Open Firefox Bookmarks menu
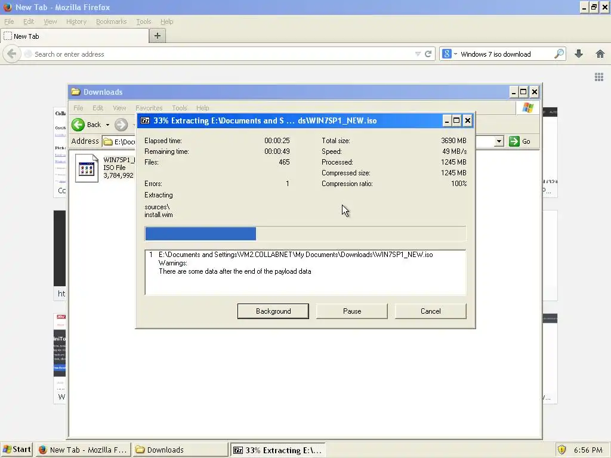Screen dimensions: 611x458 (x=112, y=21)
